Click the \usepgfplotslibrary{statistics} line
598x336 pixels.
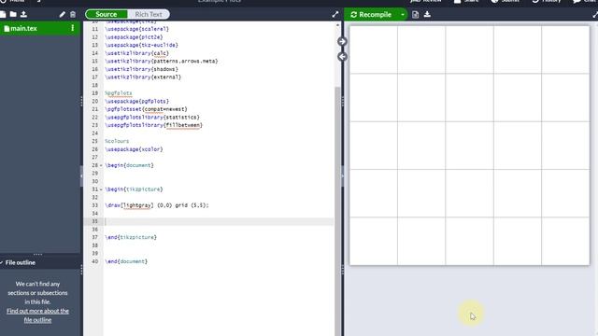(152, 118)
